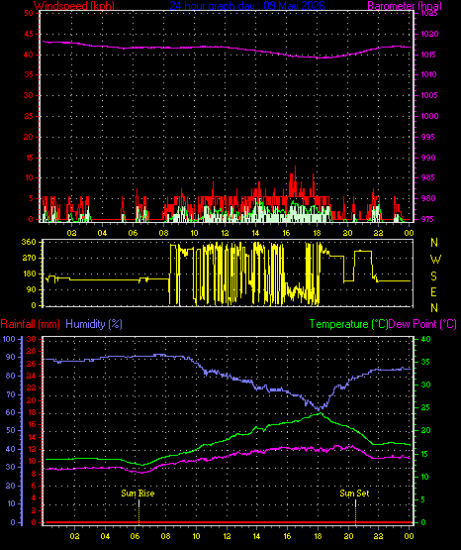Click the 1020 barometer axis label

click(x=429, y=34)
